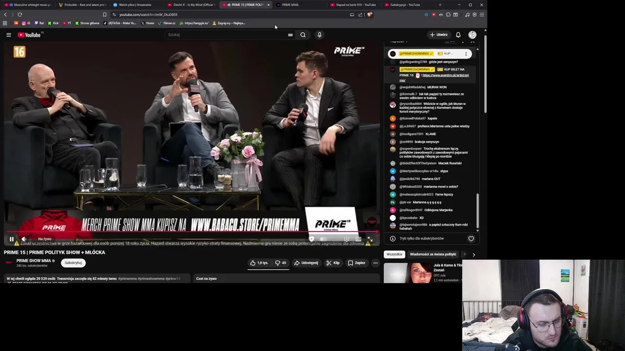Image resolution: width=625 pixels, height=351 pixels.
Task: Open the browser extensions puzzle icon
Action: [448, 15]
